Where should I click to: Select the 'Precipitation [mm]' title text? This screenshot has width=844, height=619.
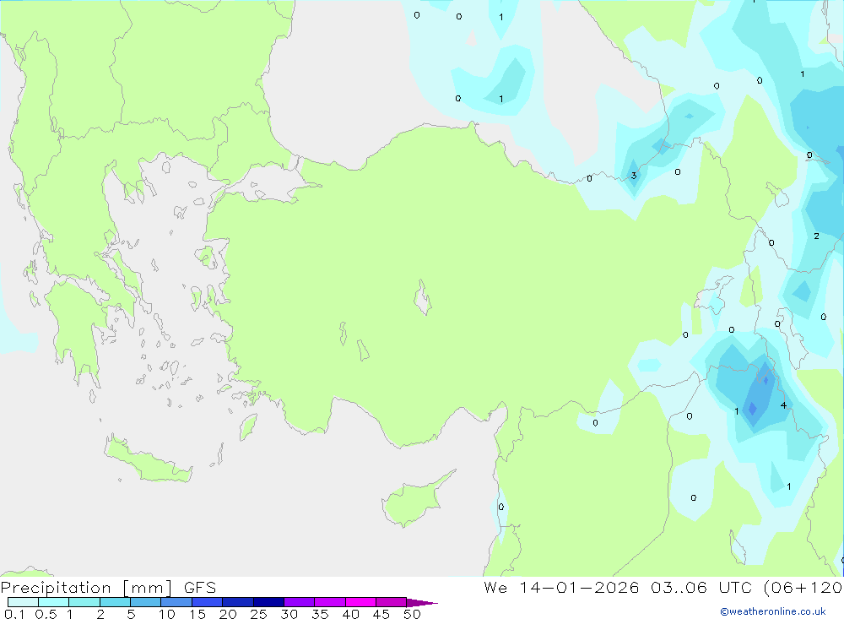click(86, 588)
